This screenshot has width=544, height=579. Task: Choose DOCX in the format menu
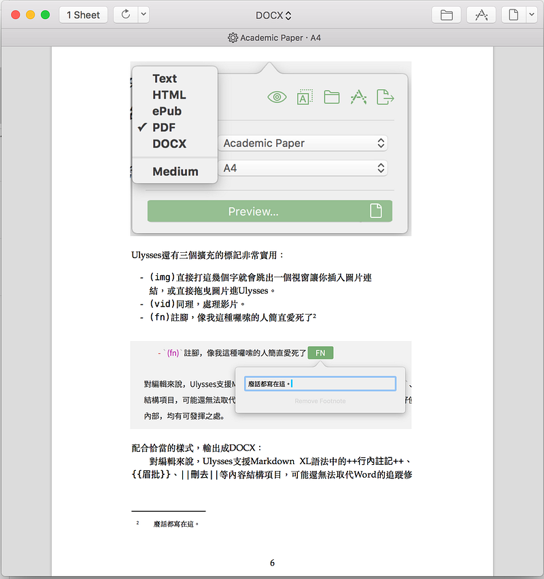[169, 143]
